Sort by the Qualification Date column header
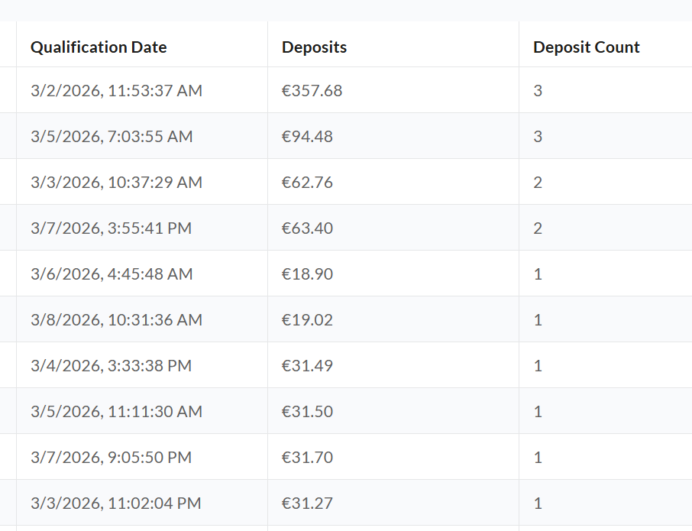Image resolution: width=692 pixels, height=531 pixels. (x=99, y=47)
